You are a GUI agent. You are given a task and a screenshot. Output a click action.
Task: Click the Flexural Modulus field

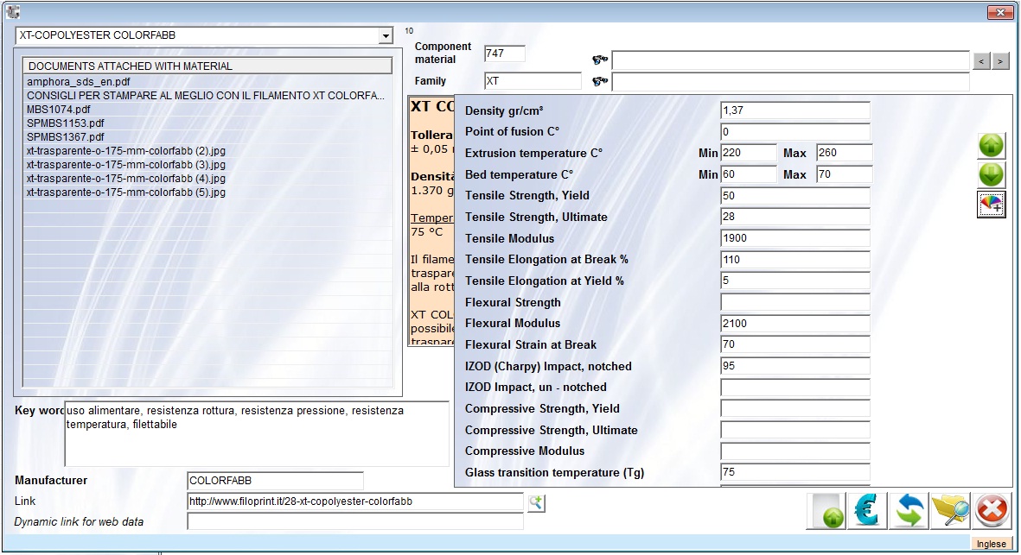tap(795, 323)
